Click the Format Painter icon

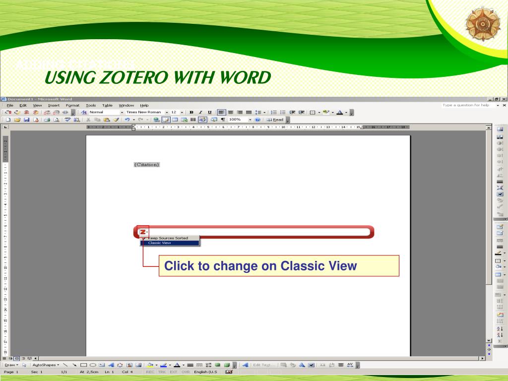coord(116,120)
